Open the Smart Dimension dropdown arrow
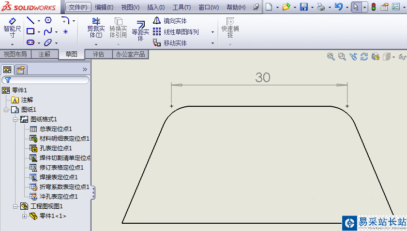 pyautogui.click(x=12, y=44)
